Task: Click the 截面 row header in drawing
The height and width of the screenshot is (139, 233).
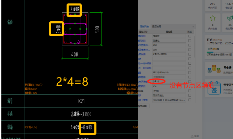Action: (10, 22)
